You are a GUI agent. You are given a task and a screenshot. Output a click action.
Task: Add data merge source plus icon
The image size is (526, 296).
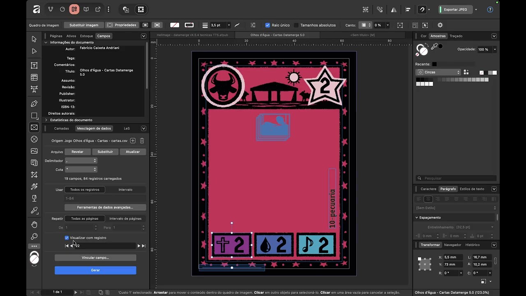tap(133, 141)
